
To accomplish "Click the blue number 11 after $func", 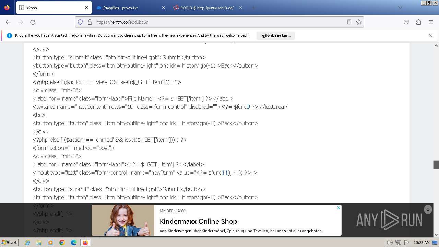I will pos(225,173).
